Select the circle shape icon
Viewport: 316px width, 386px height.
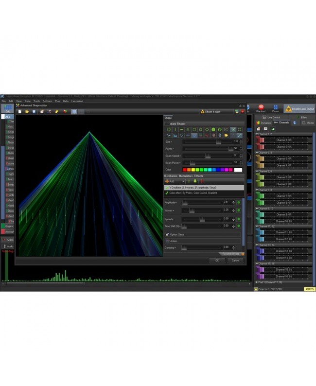(x=169, y=129)
